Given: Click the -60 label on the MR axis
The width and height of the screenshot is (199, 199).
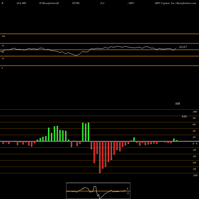Looking at the screenshot, I should click(x=194, y=163).
